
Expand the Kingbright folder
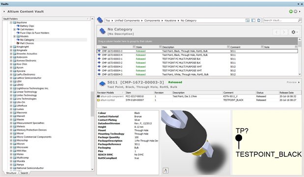click(11, 47)
